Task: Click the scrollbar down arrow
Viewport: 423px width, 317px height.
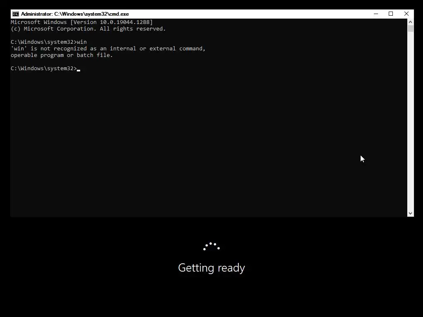Action: [x=410, y=213]
